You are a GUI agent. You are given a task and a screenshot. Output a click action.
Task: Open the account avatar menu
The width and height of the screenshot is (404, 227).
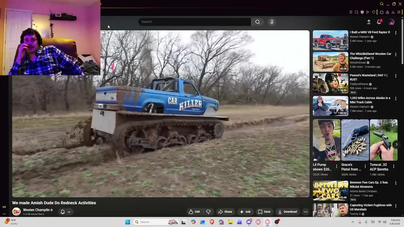point(391,22)
